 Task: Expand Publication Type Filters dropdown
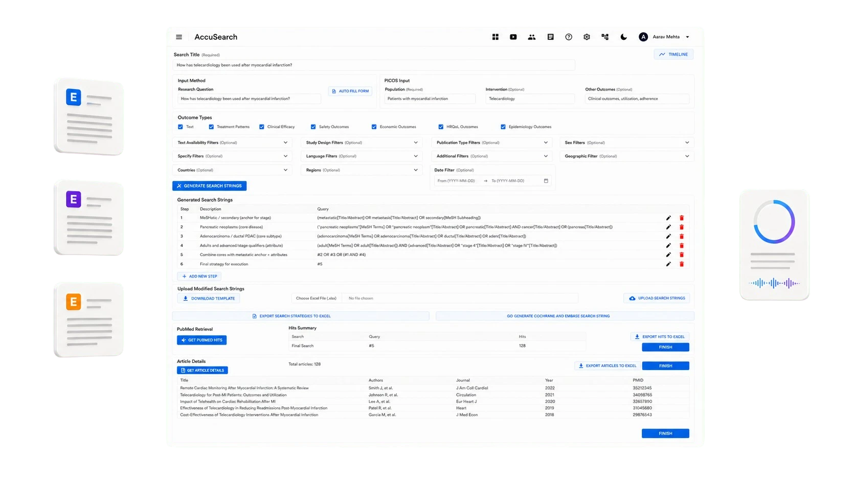(492, 143)
